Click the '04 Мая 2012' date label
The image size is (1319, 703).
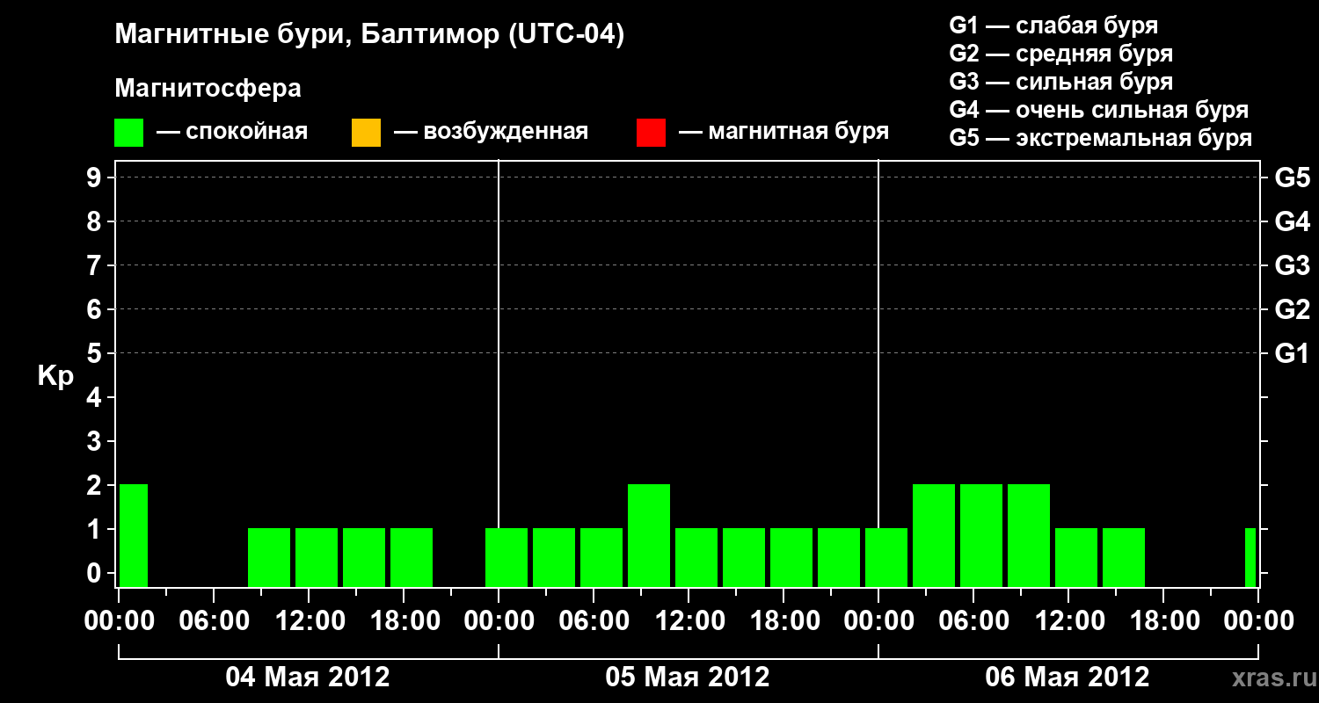(x=308, y=678)
